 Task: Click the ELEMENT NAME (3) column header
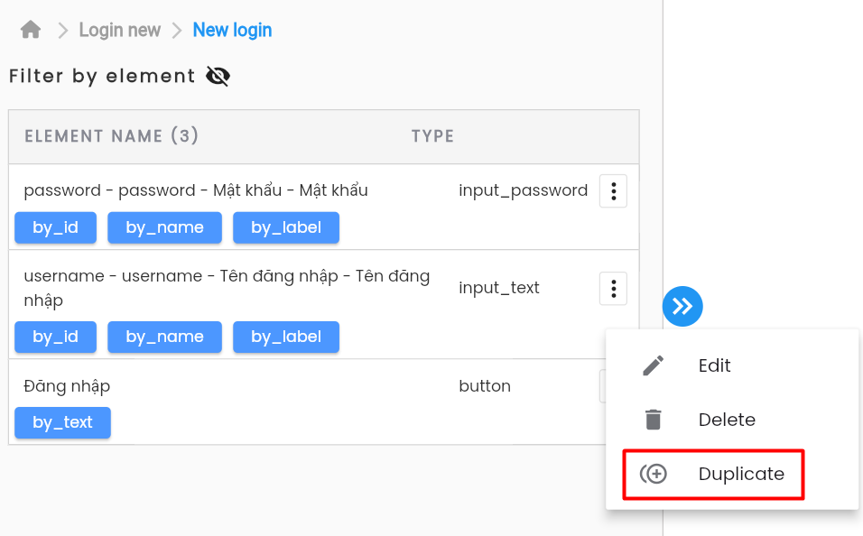111,136
